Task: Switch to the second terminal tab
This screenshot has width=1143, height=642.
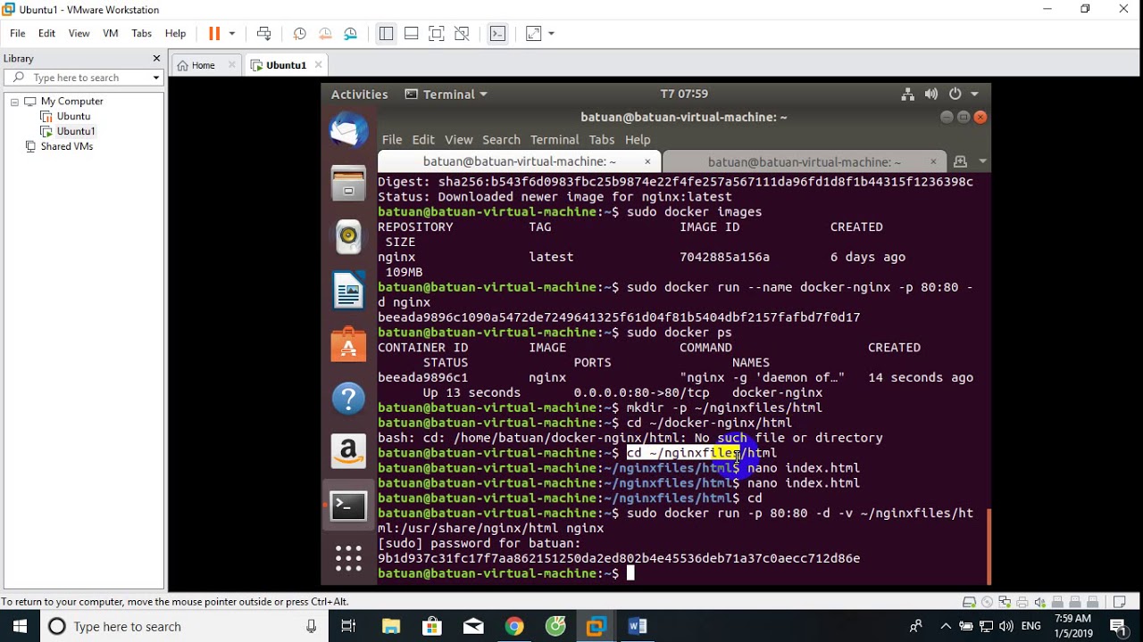Action: pos(804,161)
